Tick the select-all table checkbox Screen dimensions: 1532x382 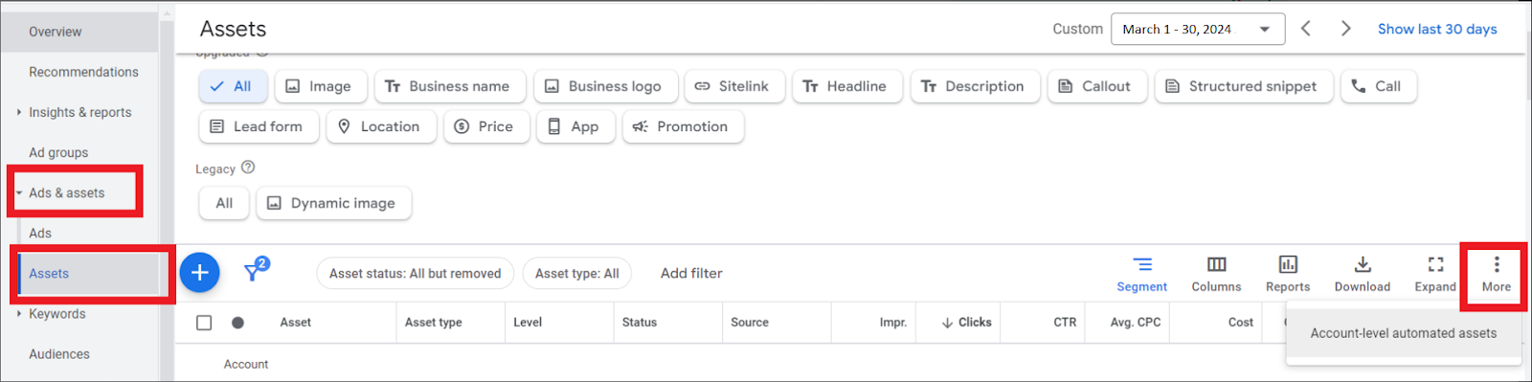[x=204, y=323]
